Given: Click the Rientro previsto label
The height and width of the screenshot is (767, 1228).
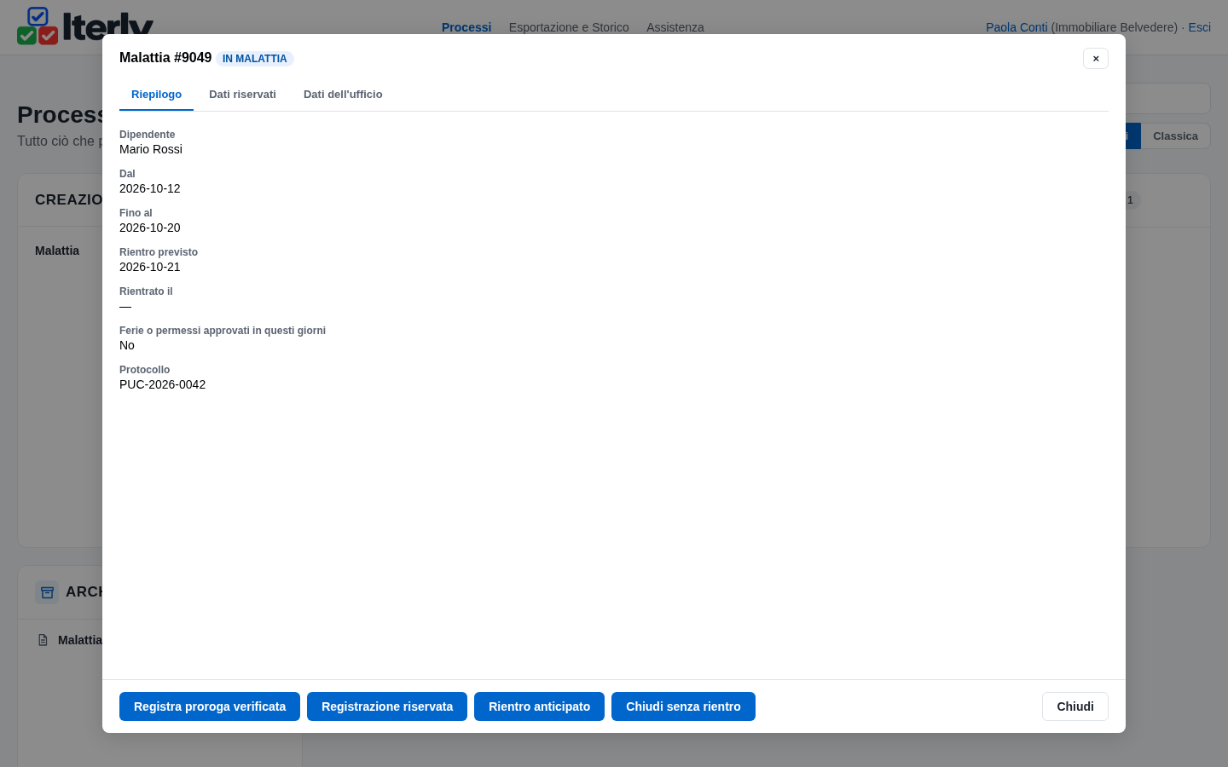Looking at the screenshot, I should pyautogui.click(x=159, y=252).
